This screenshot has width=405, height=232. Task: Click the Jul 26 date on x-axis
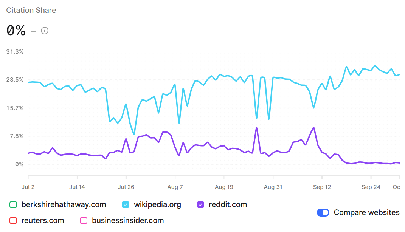point(126,187)
